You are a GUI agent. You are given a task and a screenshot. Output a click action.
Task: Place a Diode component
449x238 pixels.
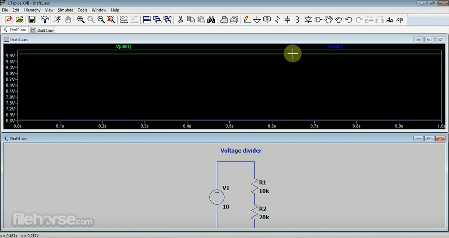[x=308, y=20]
